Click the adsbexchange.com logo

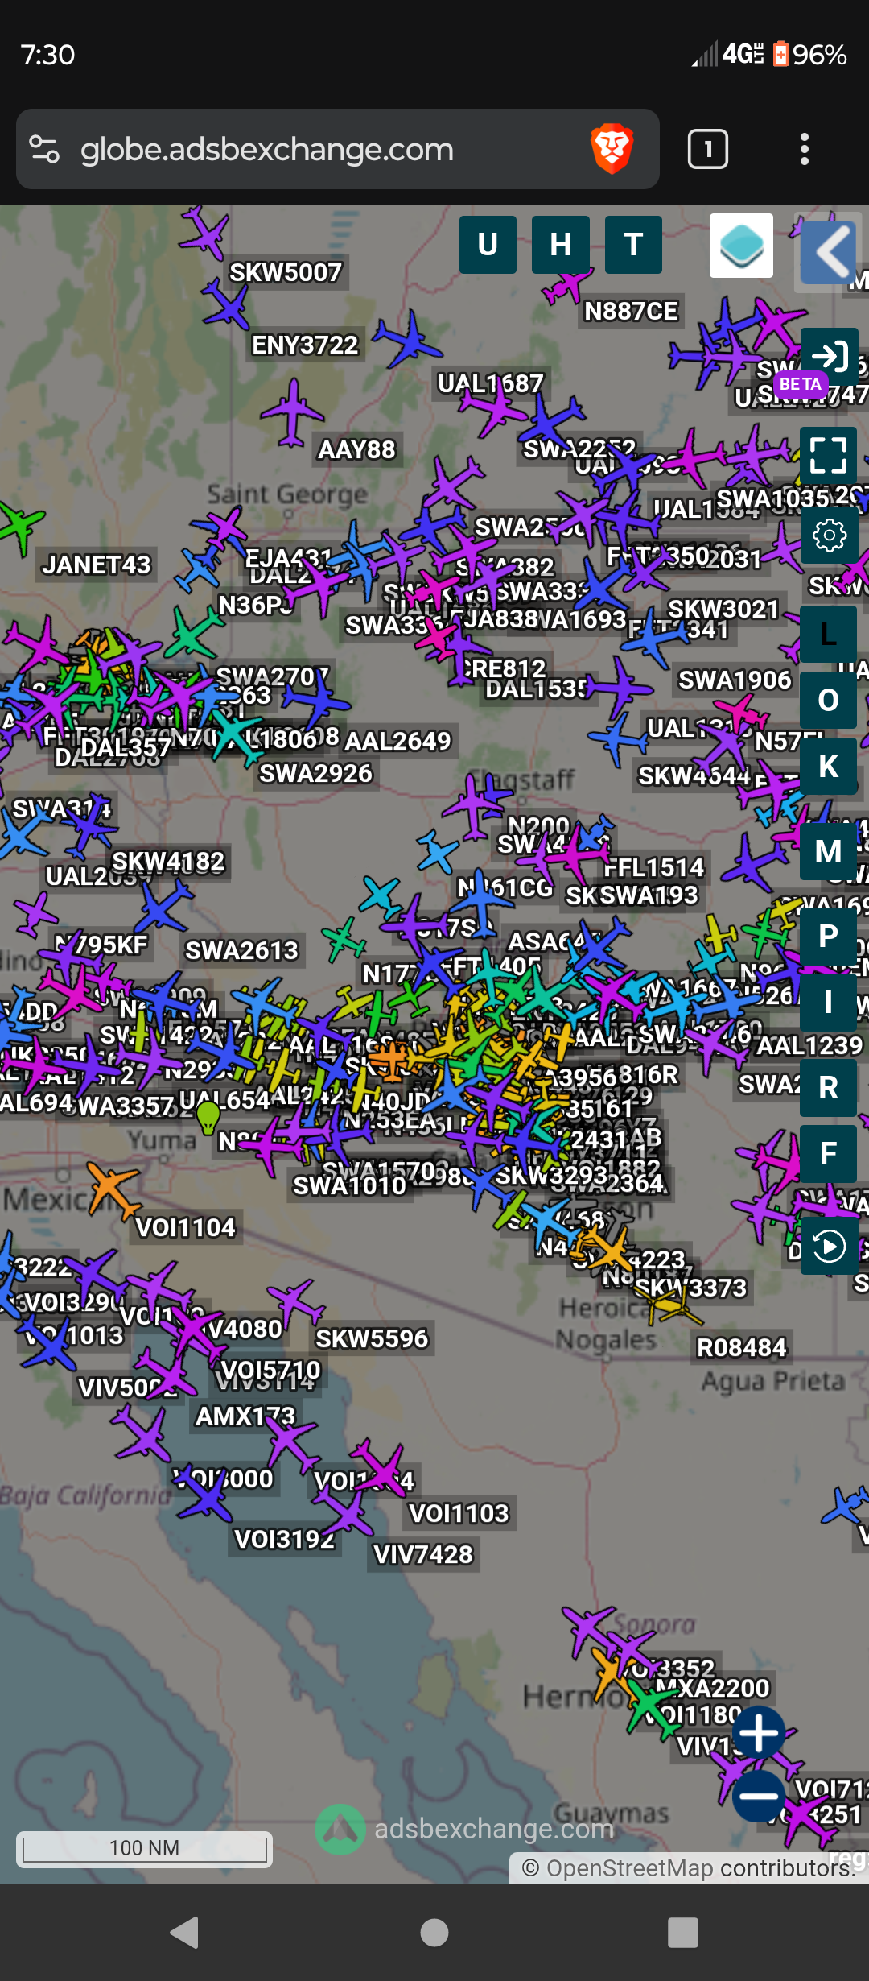(x=340, y=1830)
